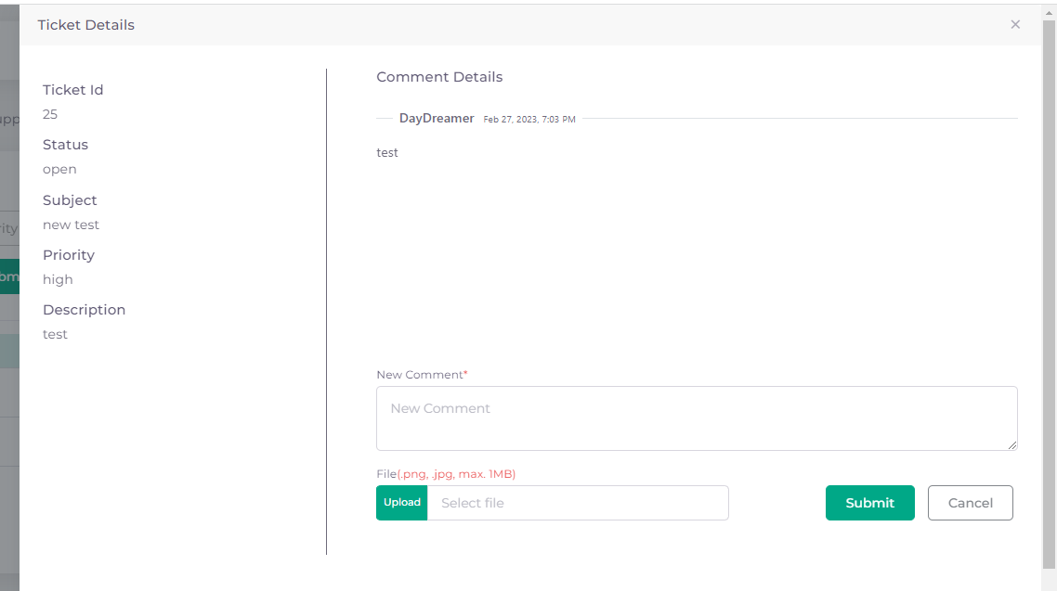Viewport: 1057px width, 591px height.
Task: Click the vertical scrollbar on the right
Action: click(x=1049, y=295)
